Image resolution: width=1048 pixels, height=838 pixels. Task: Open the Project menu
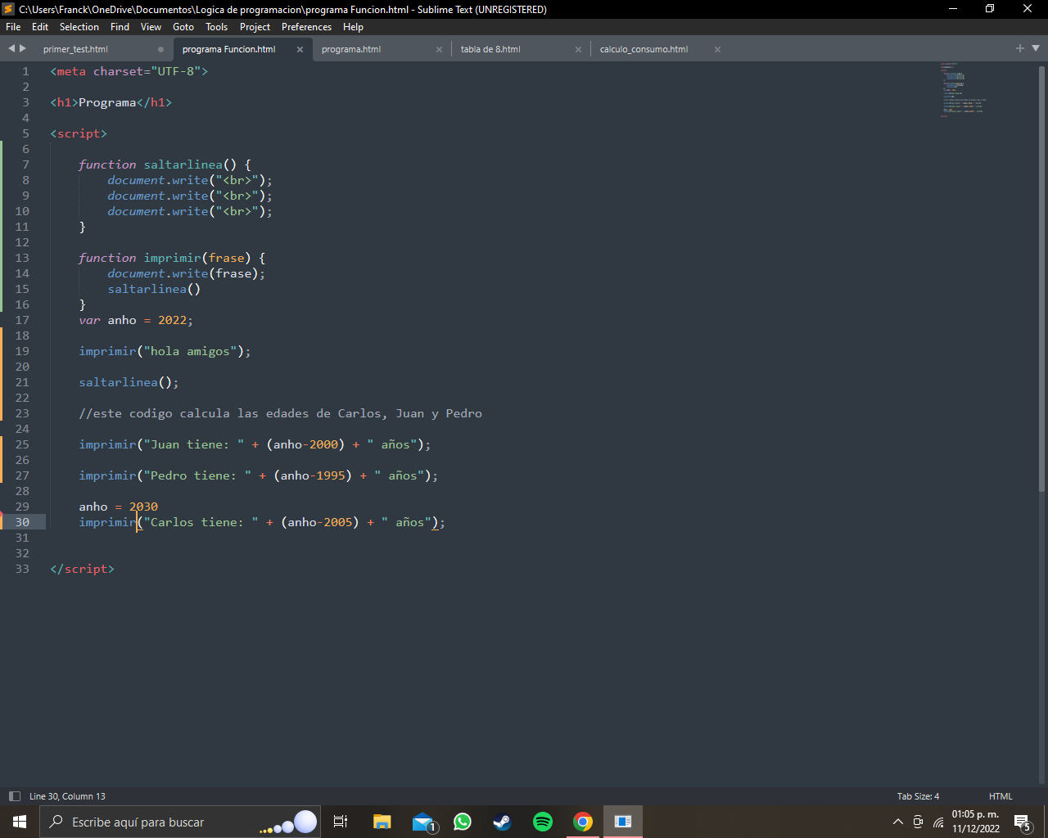[x=255, y=27]
